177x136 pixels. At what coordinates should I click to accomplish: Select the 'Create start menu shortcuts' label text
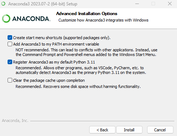click(62, 38)
